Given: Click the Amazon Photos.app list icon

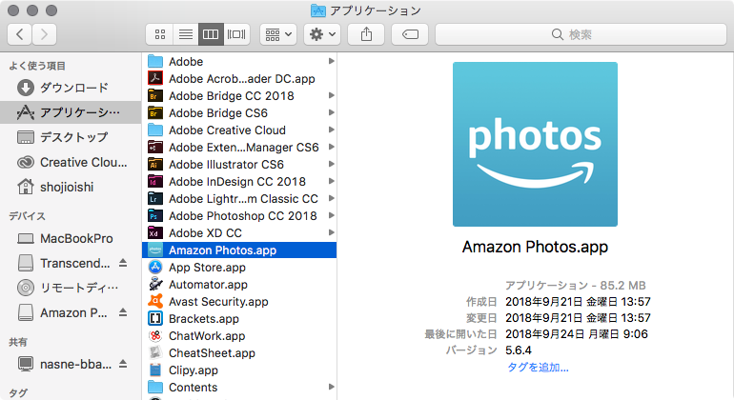Looking at the screenshot, I should coord(155,250).
